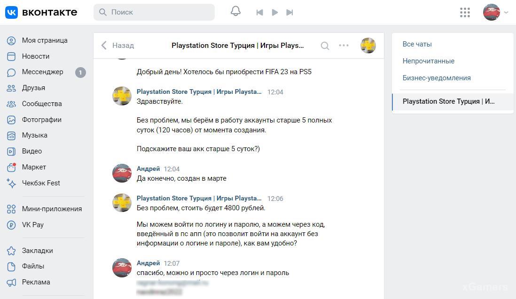This screenshot has height=299, width=516.
Task: Click the unread counter badge 1
Action: [x=80, y=72]
